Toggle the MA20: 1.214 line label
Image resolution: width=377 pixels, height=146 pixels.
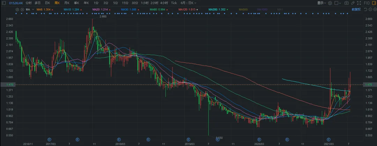pos(100,10)
